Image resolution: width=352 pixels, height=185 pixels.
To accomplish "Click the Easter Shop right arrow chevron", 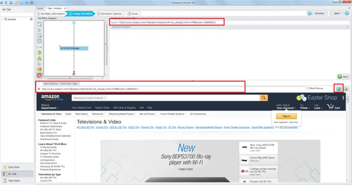I will click(x=343, y=98).
